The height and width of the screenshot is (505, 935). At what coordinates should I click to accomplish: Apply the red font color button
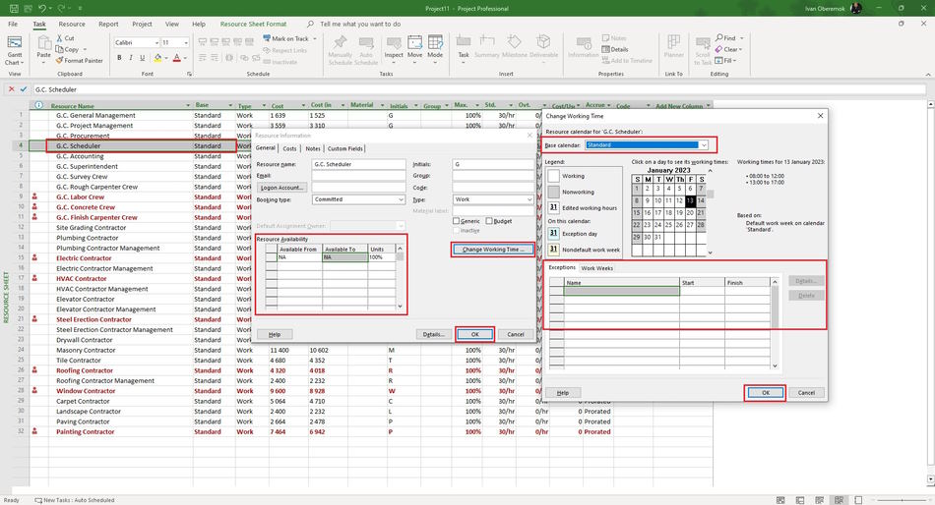click(x=176, y=58)
